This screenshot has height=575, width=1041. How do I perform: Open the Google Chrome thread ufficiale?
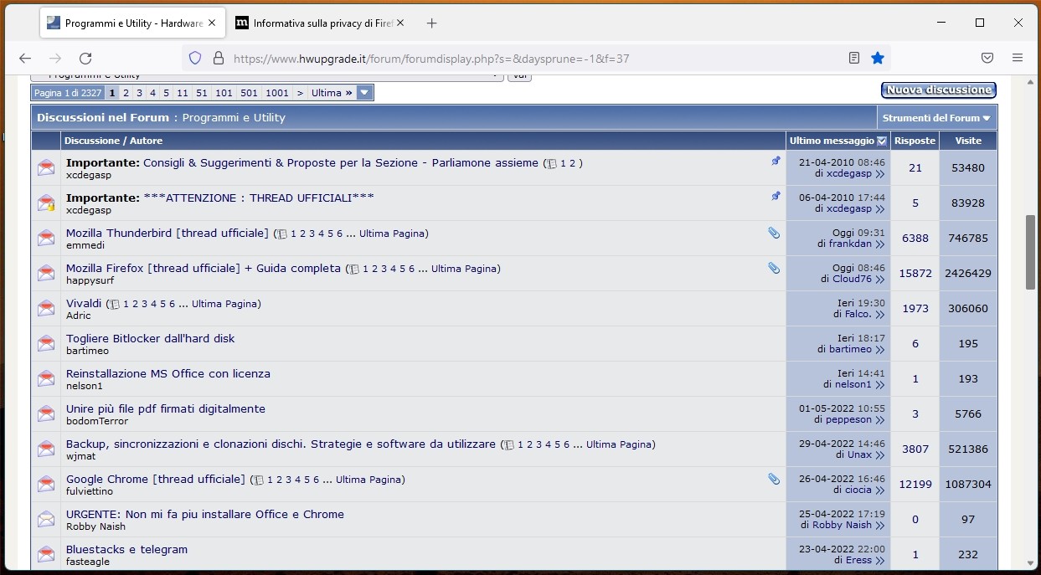coord(156,479)
